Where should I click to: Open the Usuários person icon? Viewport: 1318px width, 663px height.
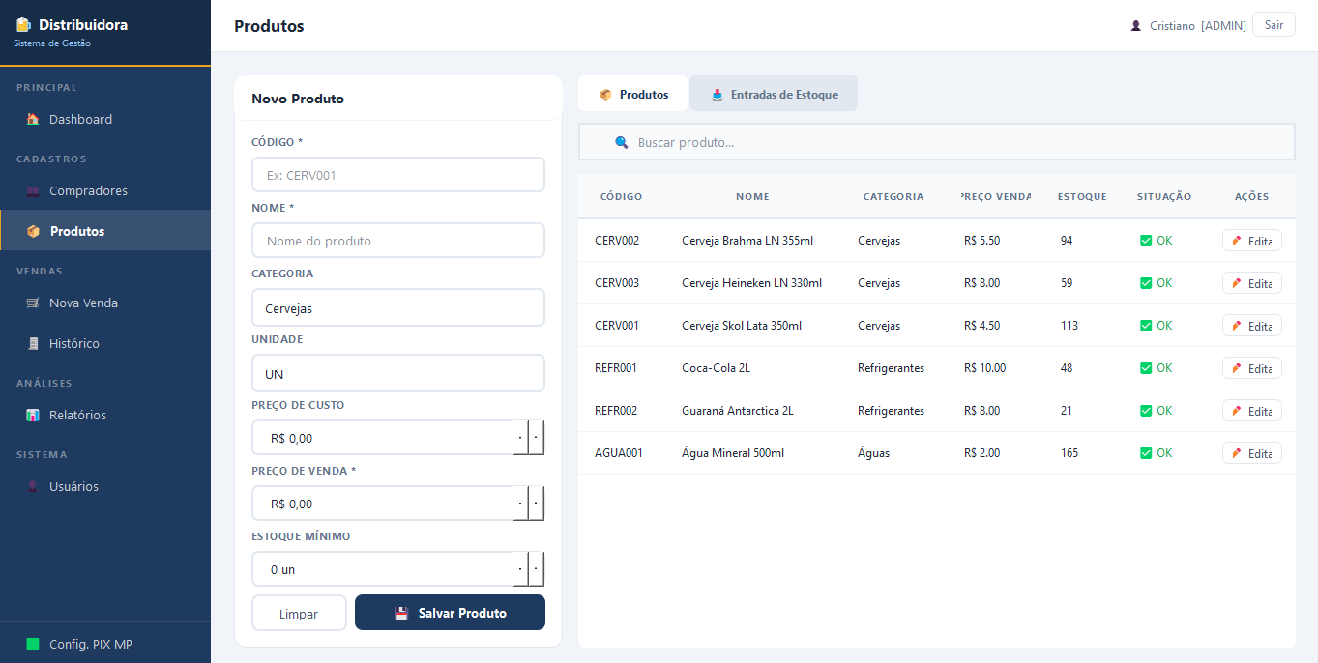(33, 487)
